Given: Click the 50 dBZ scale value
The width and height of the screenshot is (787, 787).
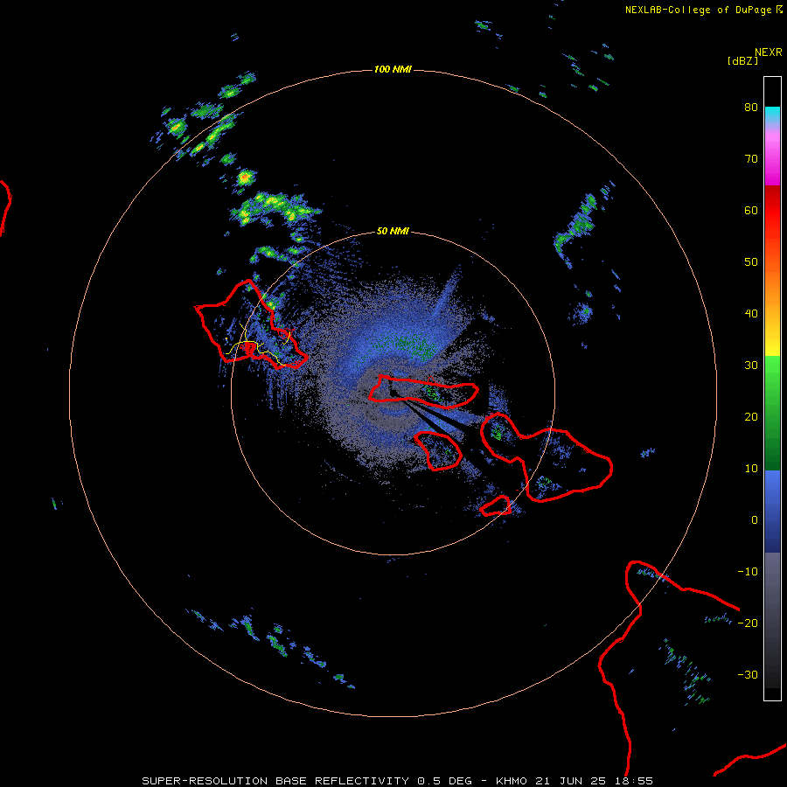Looking at the screenshot, I should click(x=751, y=262).
